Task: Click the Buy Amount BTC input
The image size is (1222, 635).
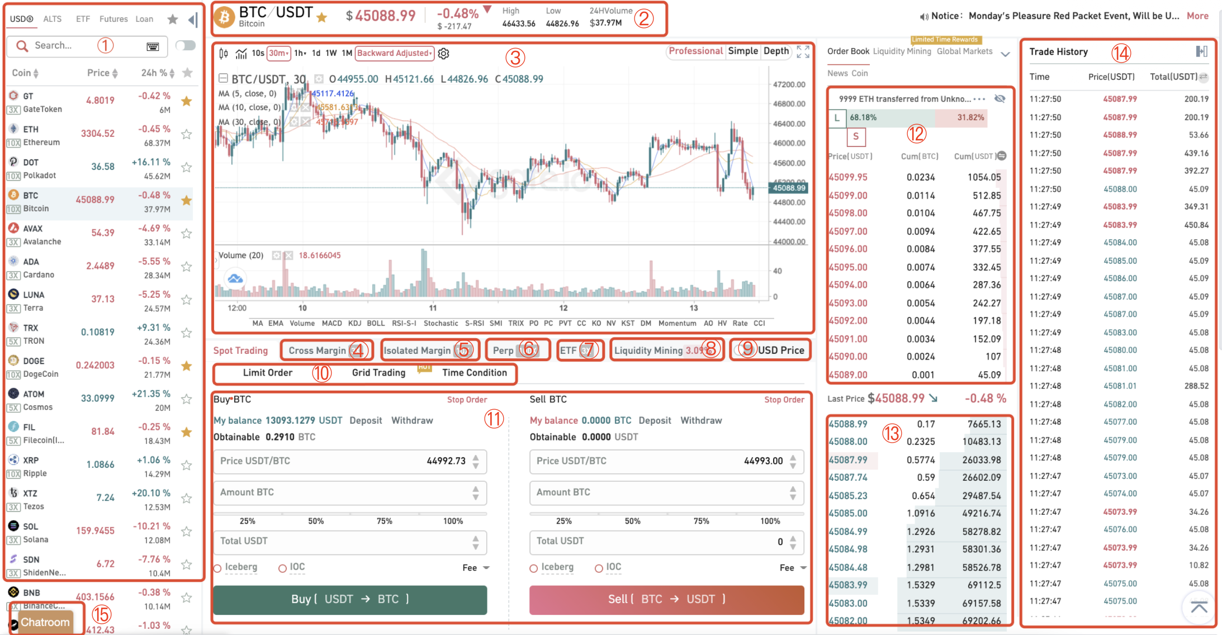Action: (350, 492)
